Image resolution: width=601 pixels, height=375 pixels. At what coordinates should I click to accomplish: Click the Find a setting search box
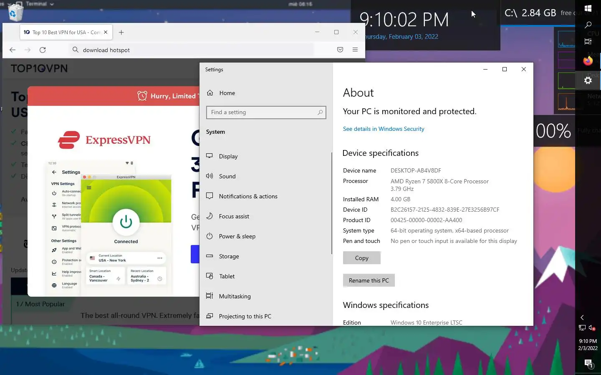(x=266, y=112)
